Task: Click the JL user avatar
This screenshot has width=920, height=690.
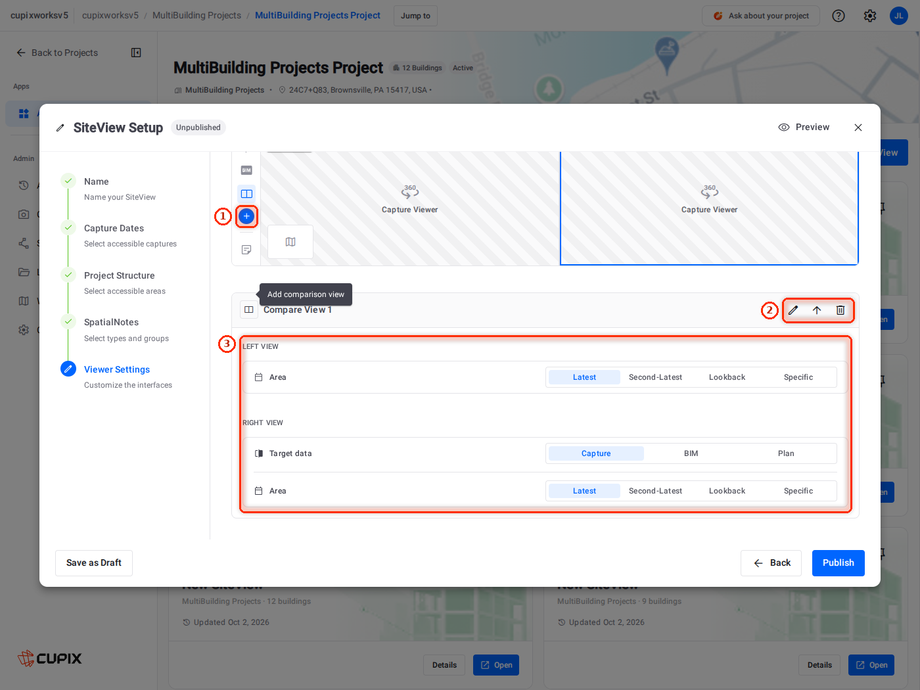Action: (899, 16)
